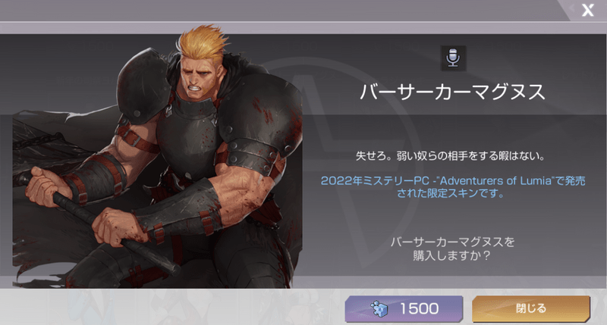Click the 購入しますか？ confirmation text
This screenshot has height=325, width=607.
[451, 255]
